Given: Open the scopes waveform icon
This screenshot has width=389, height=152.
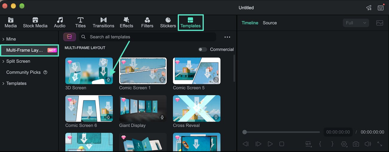Looking at the screenshot, I should [380, 23].
